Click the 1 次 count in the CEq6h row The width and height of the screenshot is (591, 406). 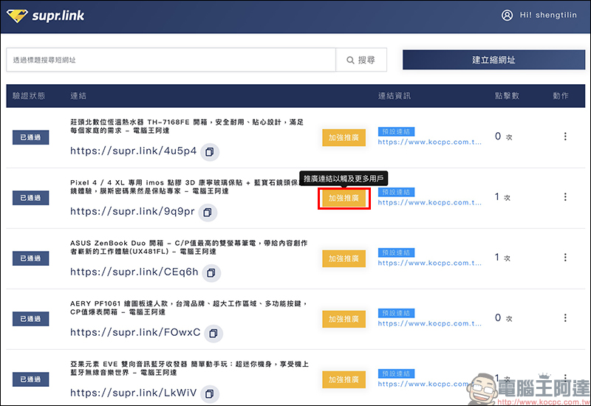coord(502,258)
